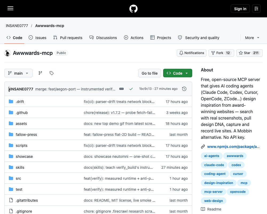Click the link icon beside npmjs URL
Image resolution: width=267 pixels, height=214 pixels.
[203, 147]
